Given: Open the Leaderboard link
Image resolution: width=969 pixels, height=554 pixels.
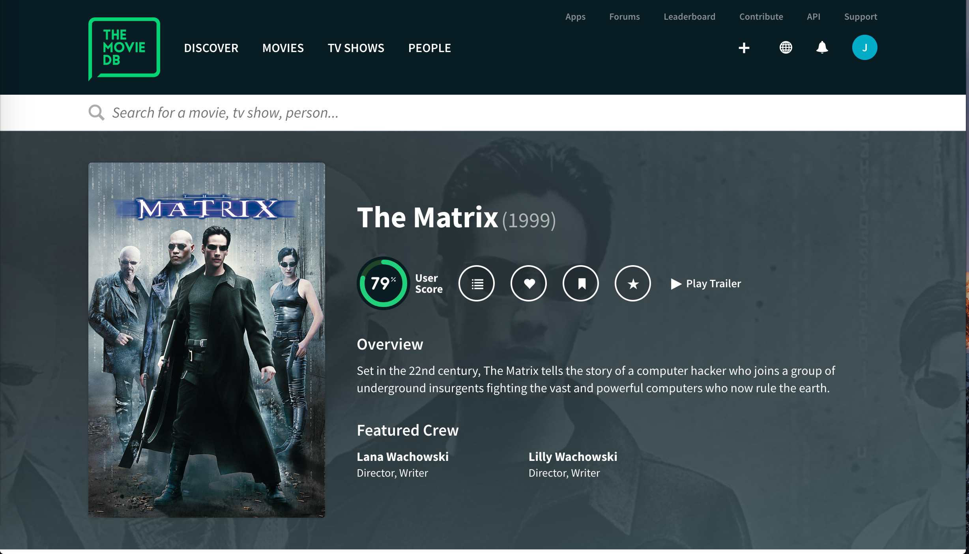Looking at the screenshot, I should 689,17.
